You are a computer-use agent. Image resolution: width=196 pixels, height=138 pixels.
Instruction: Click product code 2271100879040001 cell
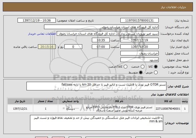coord(168,109)
